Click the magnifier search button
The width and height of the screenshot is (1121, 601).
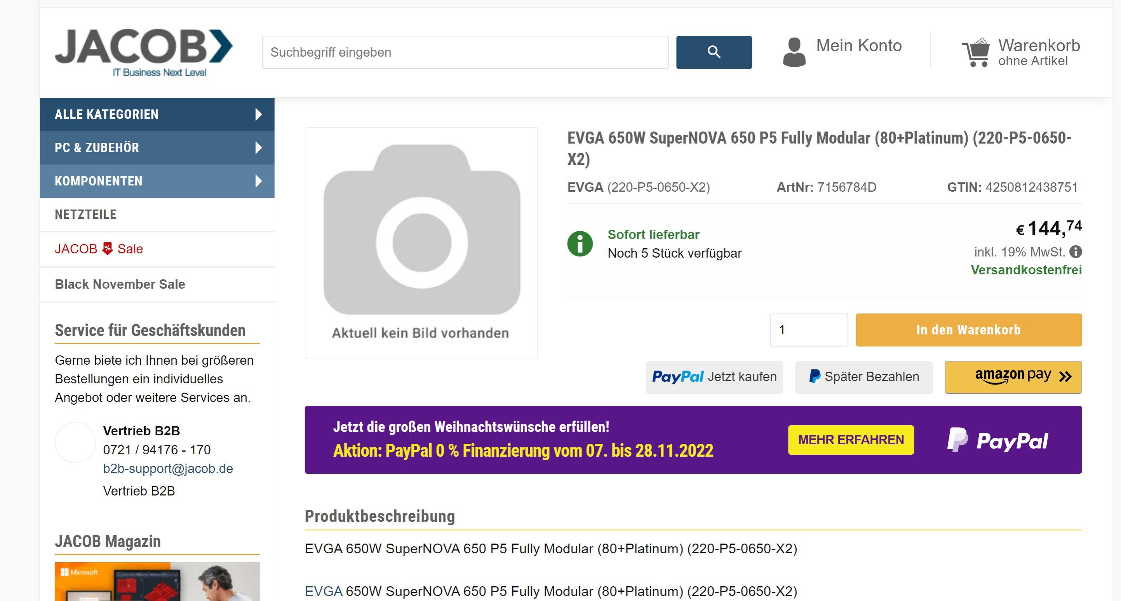714,52
